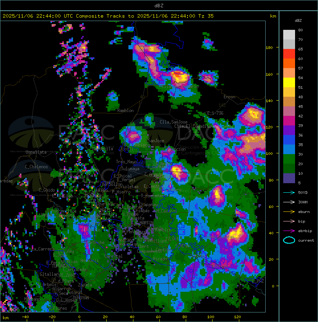Click the cyan current ellipse legend icon
Image resolution: width=318 pixels, height=322 pixels.
point(289,240)
